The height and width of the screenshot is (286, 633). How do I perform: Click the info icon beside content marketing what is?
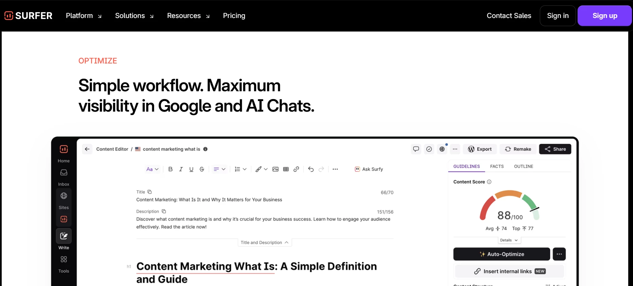pyautogui.click(x=205, y=149)
